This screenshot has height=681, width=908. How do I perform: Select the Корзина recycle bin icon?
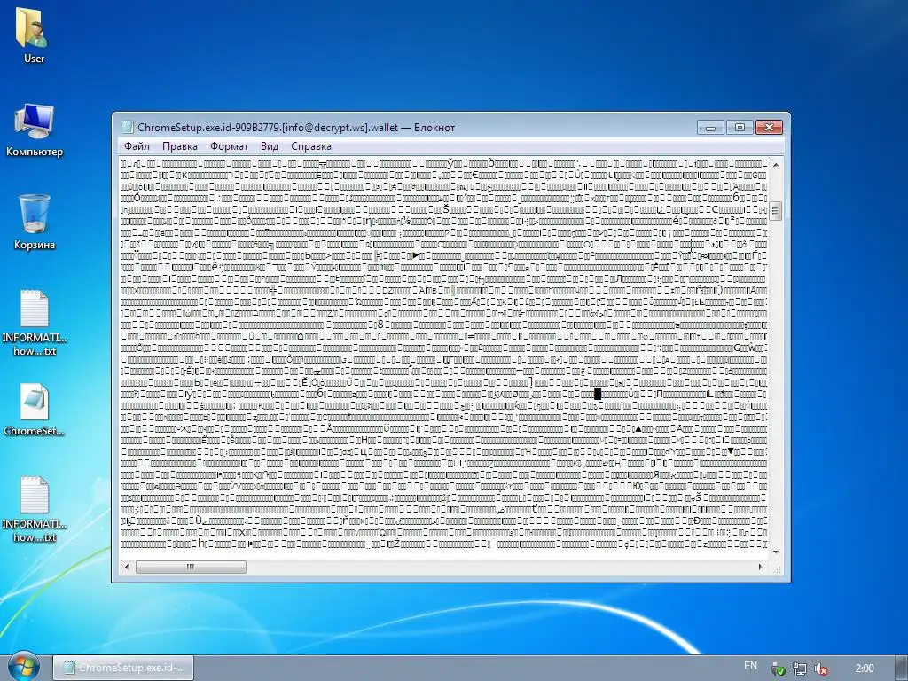click(x=35, y=223)
